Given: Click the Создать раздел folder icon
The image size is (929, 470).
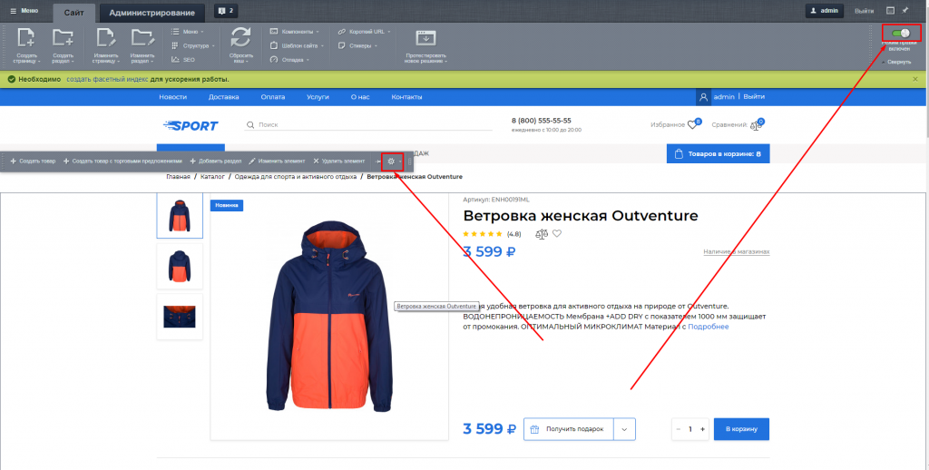Looking at the screenshot, I should (x=63, y=37).
